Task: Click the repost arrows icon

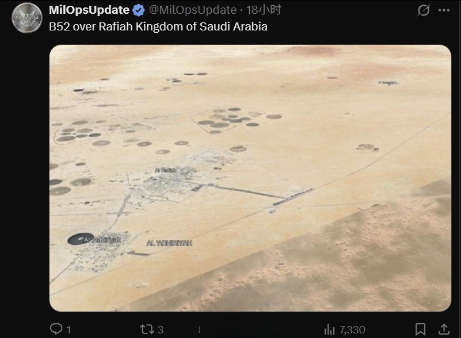Action: (x=146, y=329)
